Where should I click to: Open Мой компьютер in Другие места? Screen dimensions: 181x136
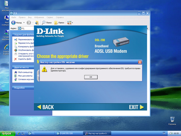click(25, 72)
